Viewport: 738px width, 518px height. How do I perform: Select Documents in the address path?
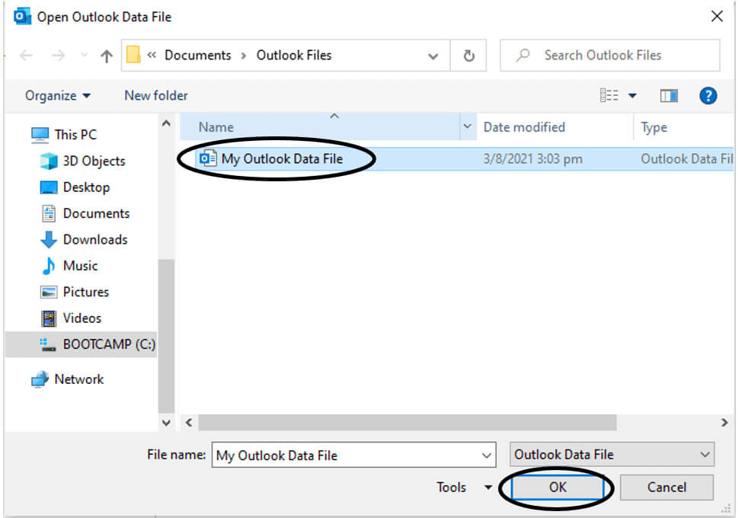(x=198, y=55)
